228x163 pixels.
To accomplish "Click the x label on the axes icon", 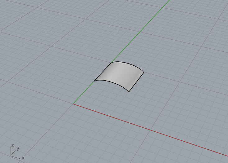I will pos(23,158).
